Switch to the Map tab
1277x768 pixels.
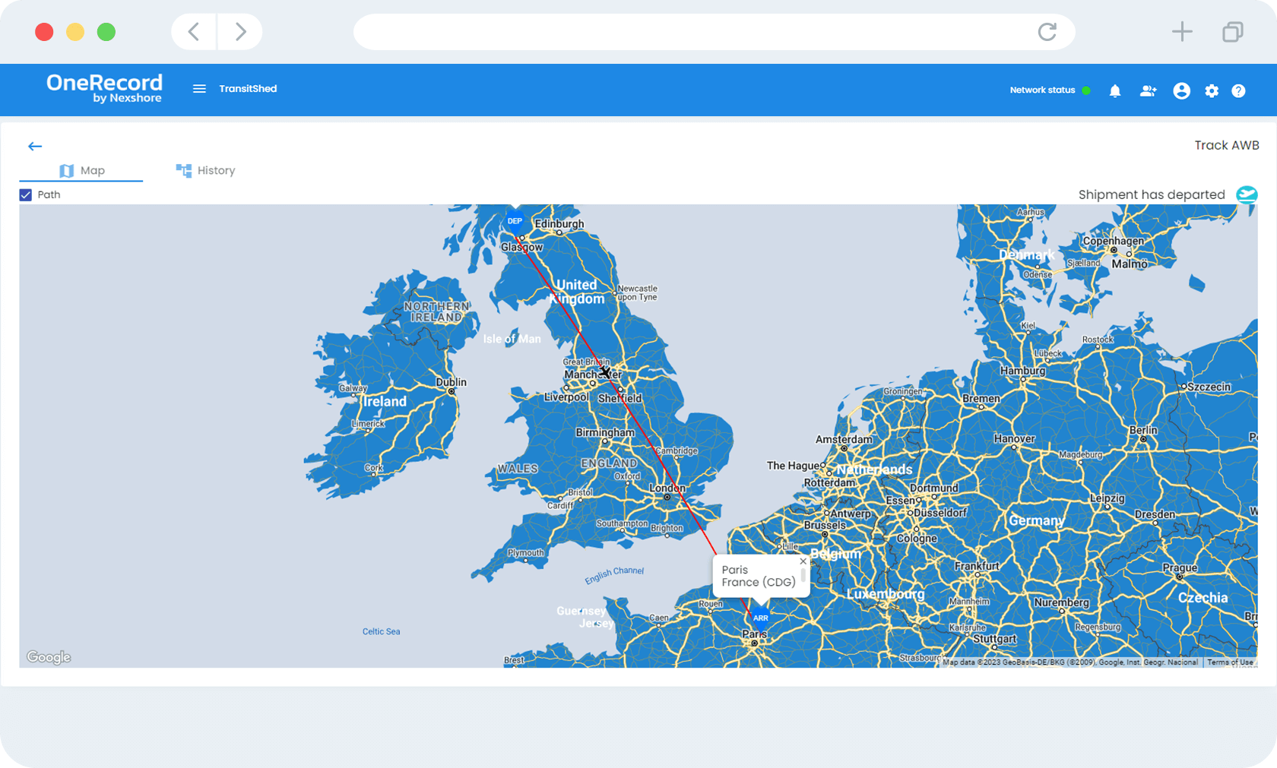click(x=81, y=171)
